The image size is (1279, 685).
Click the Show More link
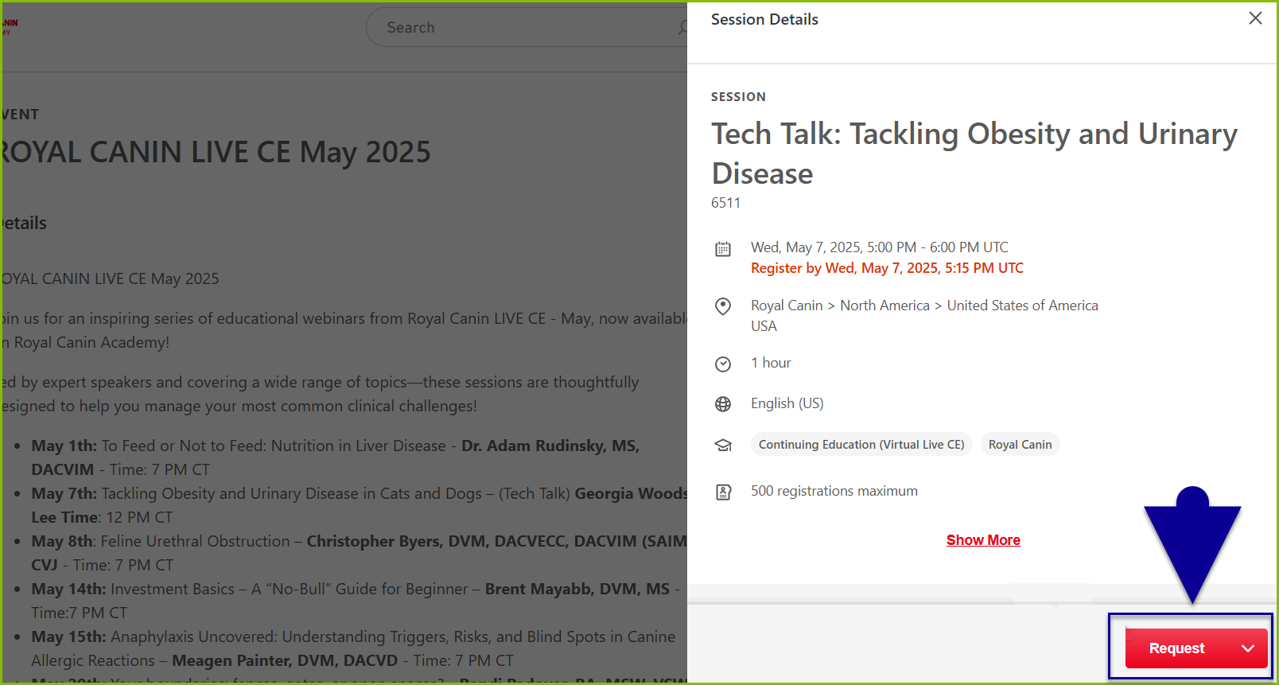click(983, 540)
